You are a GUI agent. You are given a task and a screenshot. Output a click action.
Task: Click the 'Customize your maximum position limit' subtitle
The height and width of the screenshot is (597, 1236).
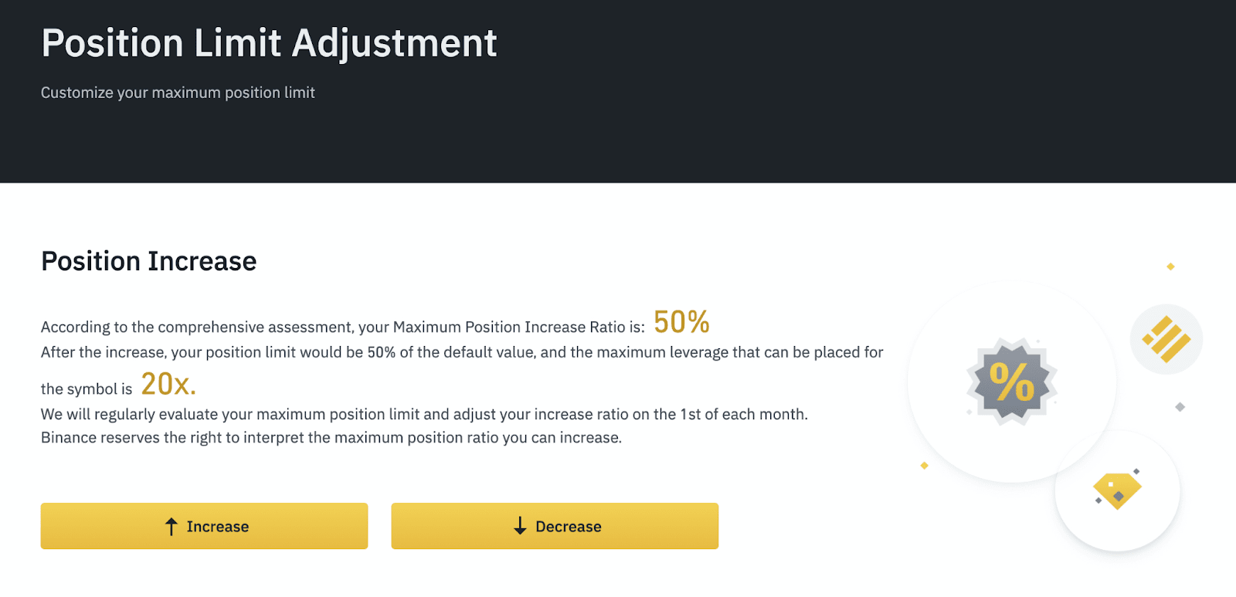[x=178, y=93]
